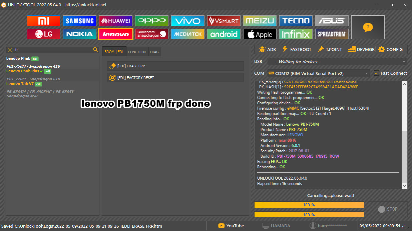The height and width of the screenshot is (231, 412).
Task: Open DEVMGR device manager
Action: tap(362, 49)
